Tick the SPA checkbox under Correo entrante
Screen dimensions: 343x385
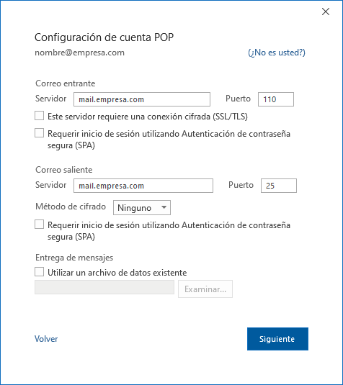40,133
